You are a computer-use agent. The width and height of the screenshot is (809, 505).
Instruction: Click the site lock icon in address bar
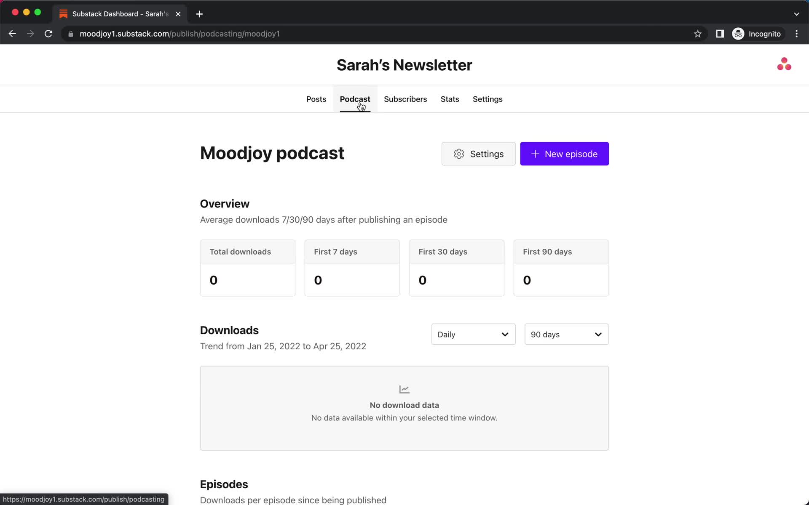point(71,34)
